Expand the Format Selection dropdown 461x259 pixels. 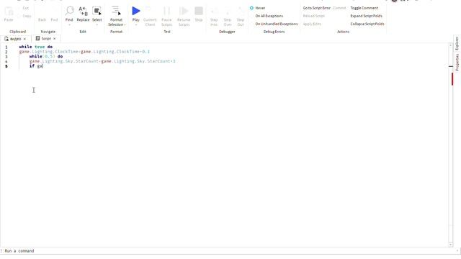tap(125, 24)
